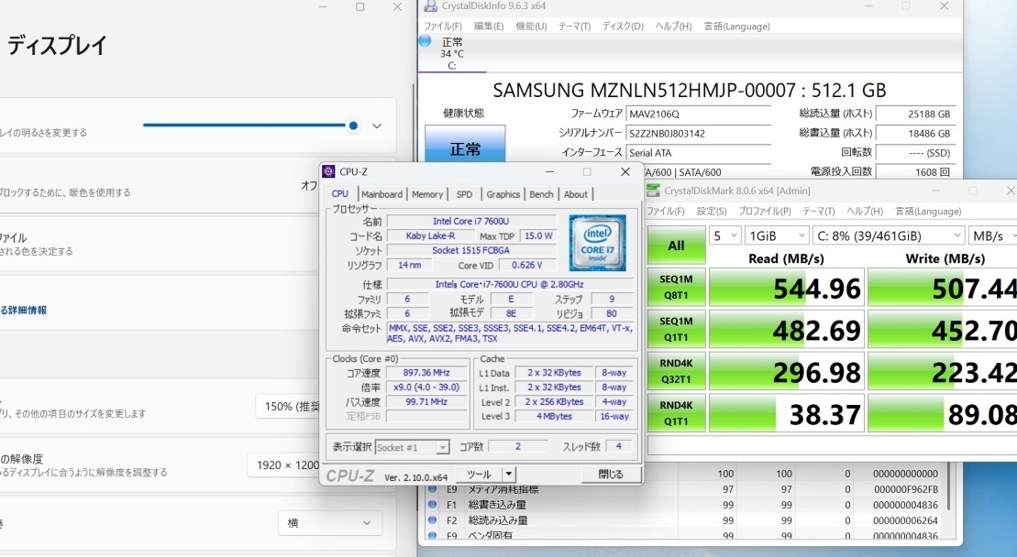Click the 1608 回 power-on count value
This screenshot has height=557, width=1017.
915,172
